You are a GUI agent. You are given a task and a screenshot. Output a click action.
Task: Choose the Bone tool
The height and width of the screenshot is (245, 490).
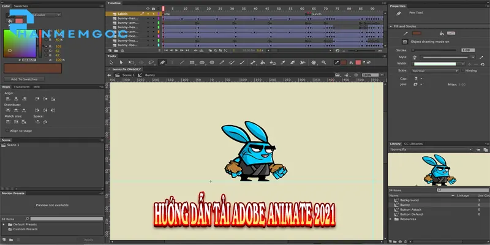(253, 62)
